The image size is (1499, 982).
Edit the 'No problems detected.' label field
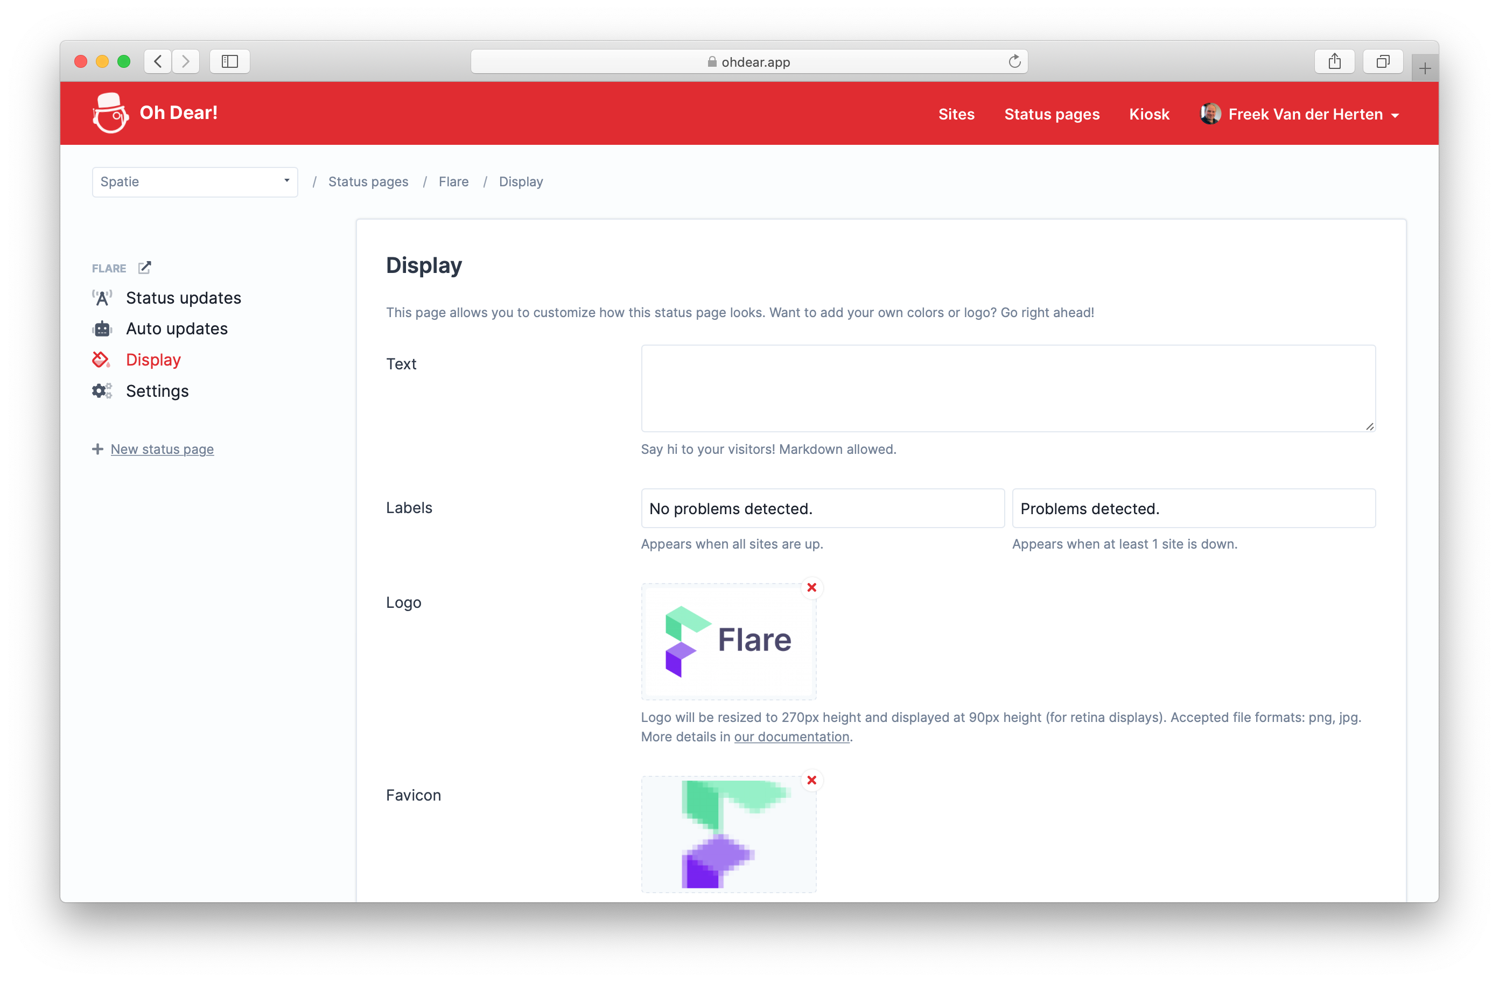(x=823, y=508)
